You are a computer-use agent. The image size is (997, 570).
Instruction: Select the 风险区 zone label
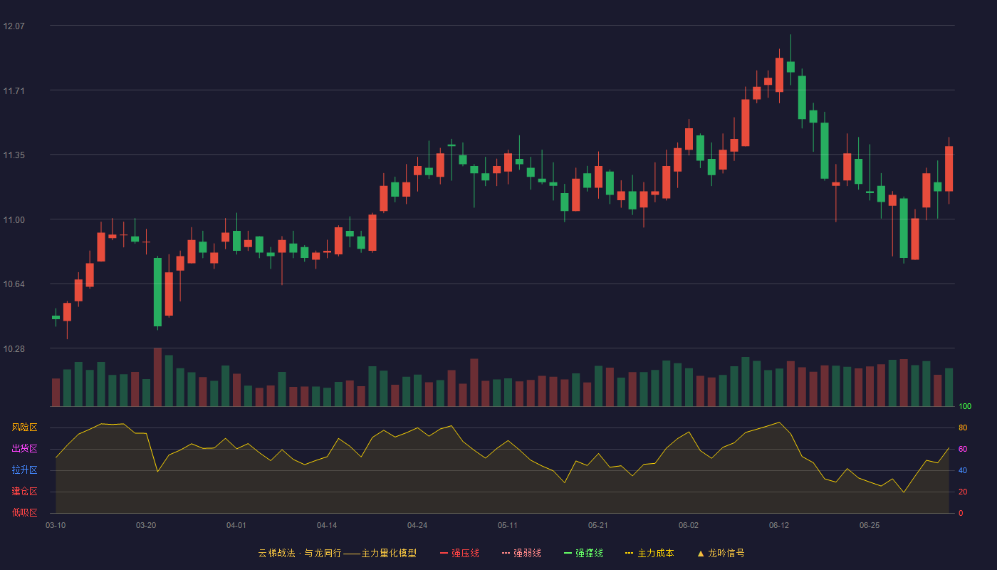pos(24,427)
